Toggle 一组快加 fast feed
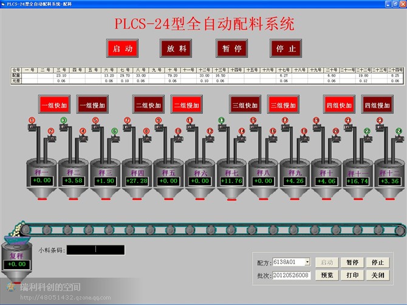407x305 pixels. pyautogui.click(x=54, y=105)
